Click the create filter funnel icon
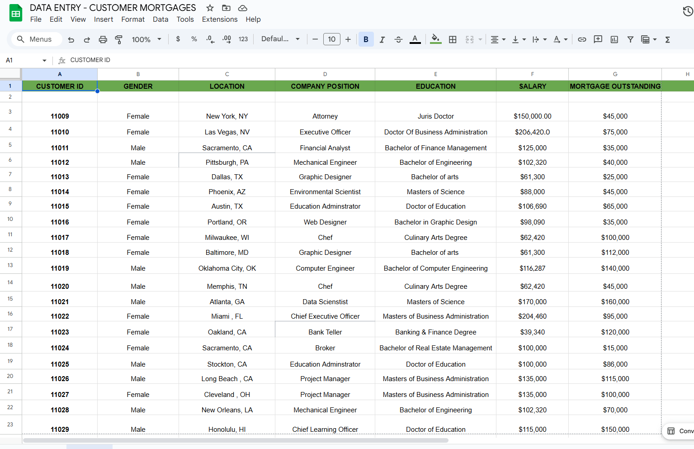 coord(630,40)
